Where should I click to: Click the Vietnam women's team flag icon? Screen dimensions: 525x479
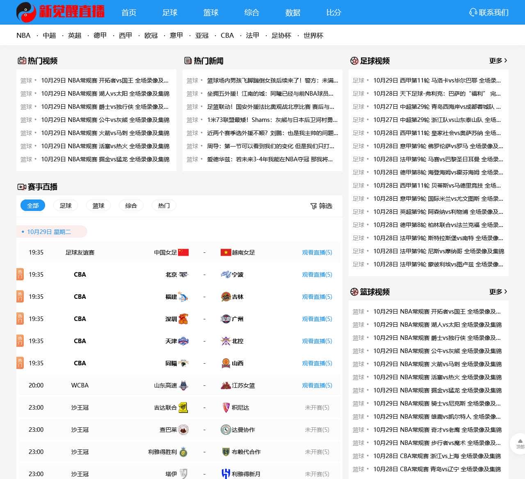coord(226,252)
